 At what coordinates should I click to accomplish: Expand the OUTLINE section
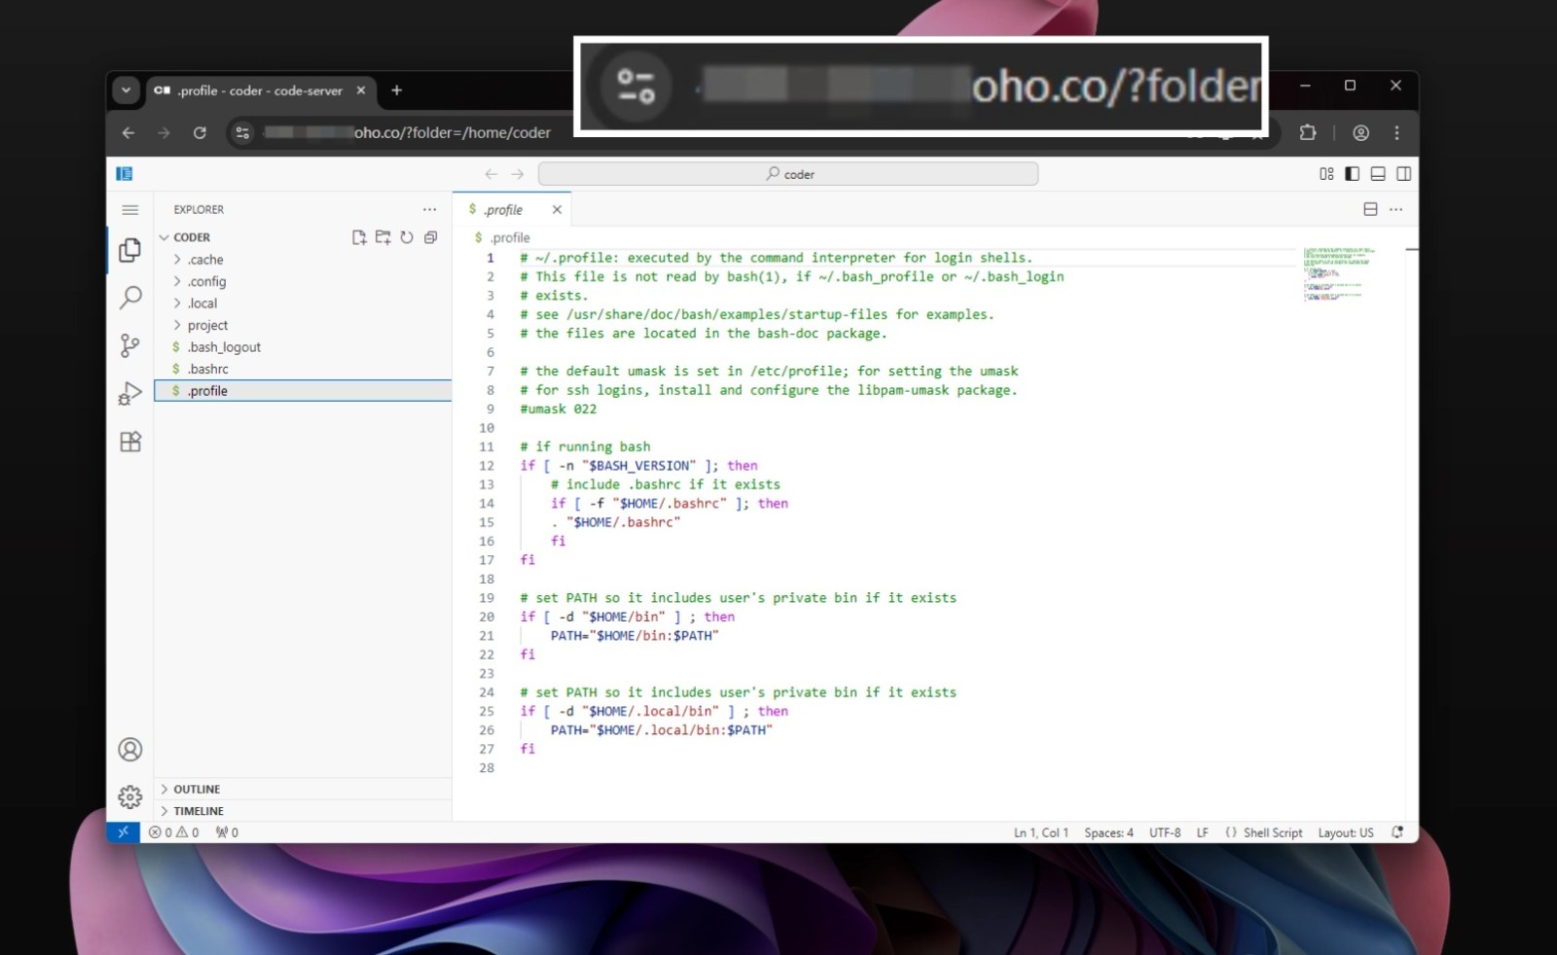coord(197,790)
